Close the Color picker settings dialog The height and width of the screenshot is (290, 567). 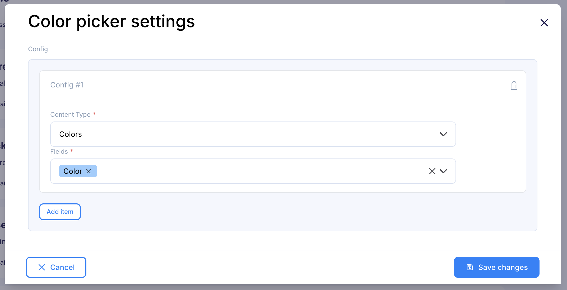(x=544, y=23)
